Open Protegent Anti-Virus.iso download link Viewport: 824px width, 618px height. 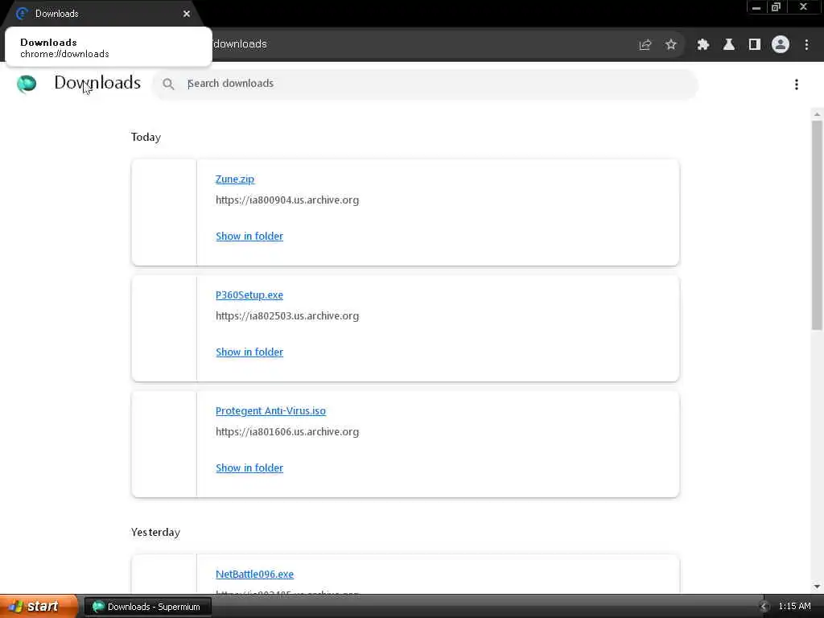click(270, 410)
